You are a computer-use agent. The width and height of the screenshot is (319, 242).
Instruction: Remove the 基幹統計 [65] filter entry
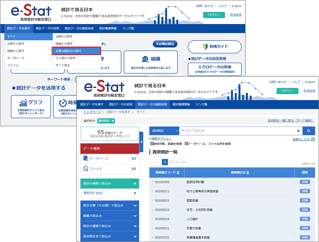pyautogui.click(x=135, y=193)
